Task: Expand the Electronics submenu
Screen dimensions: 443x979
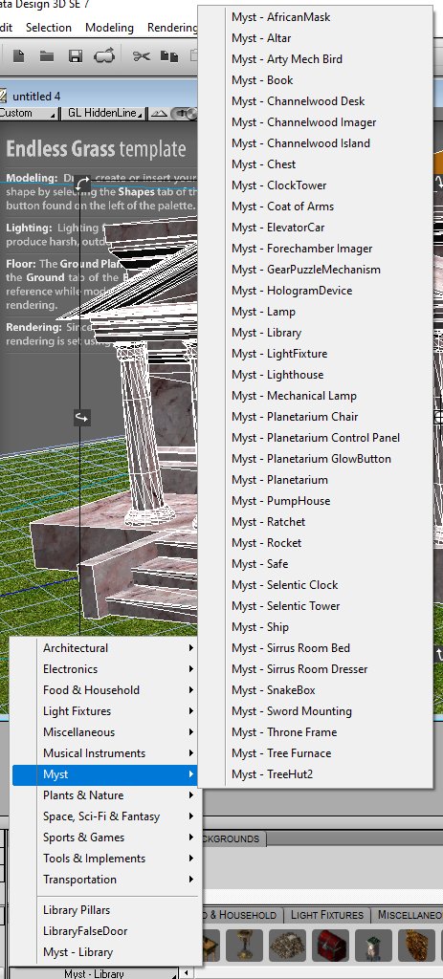Action: 105,668
